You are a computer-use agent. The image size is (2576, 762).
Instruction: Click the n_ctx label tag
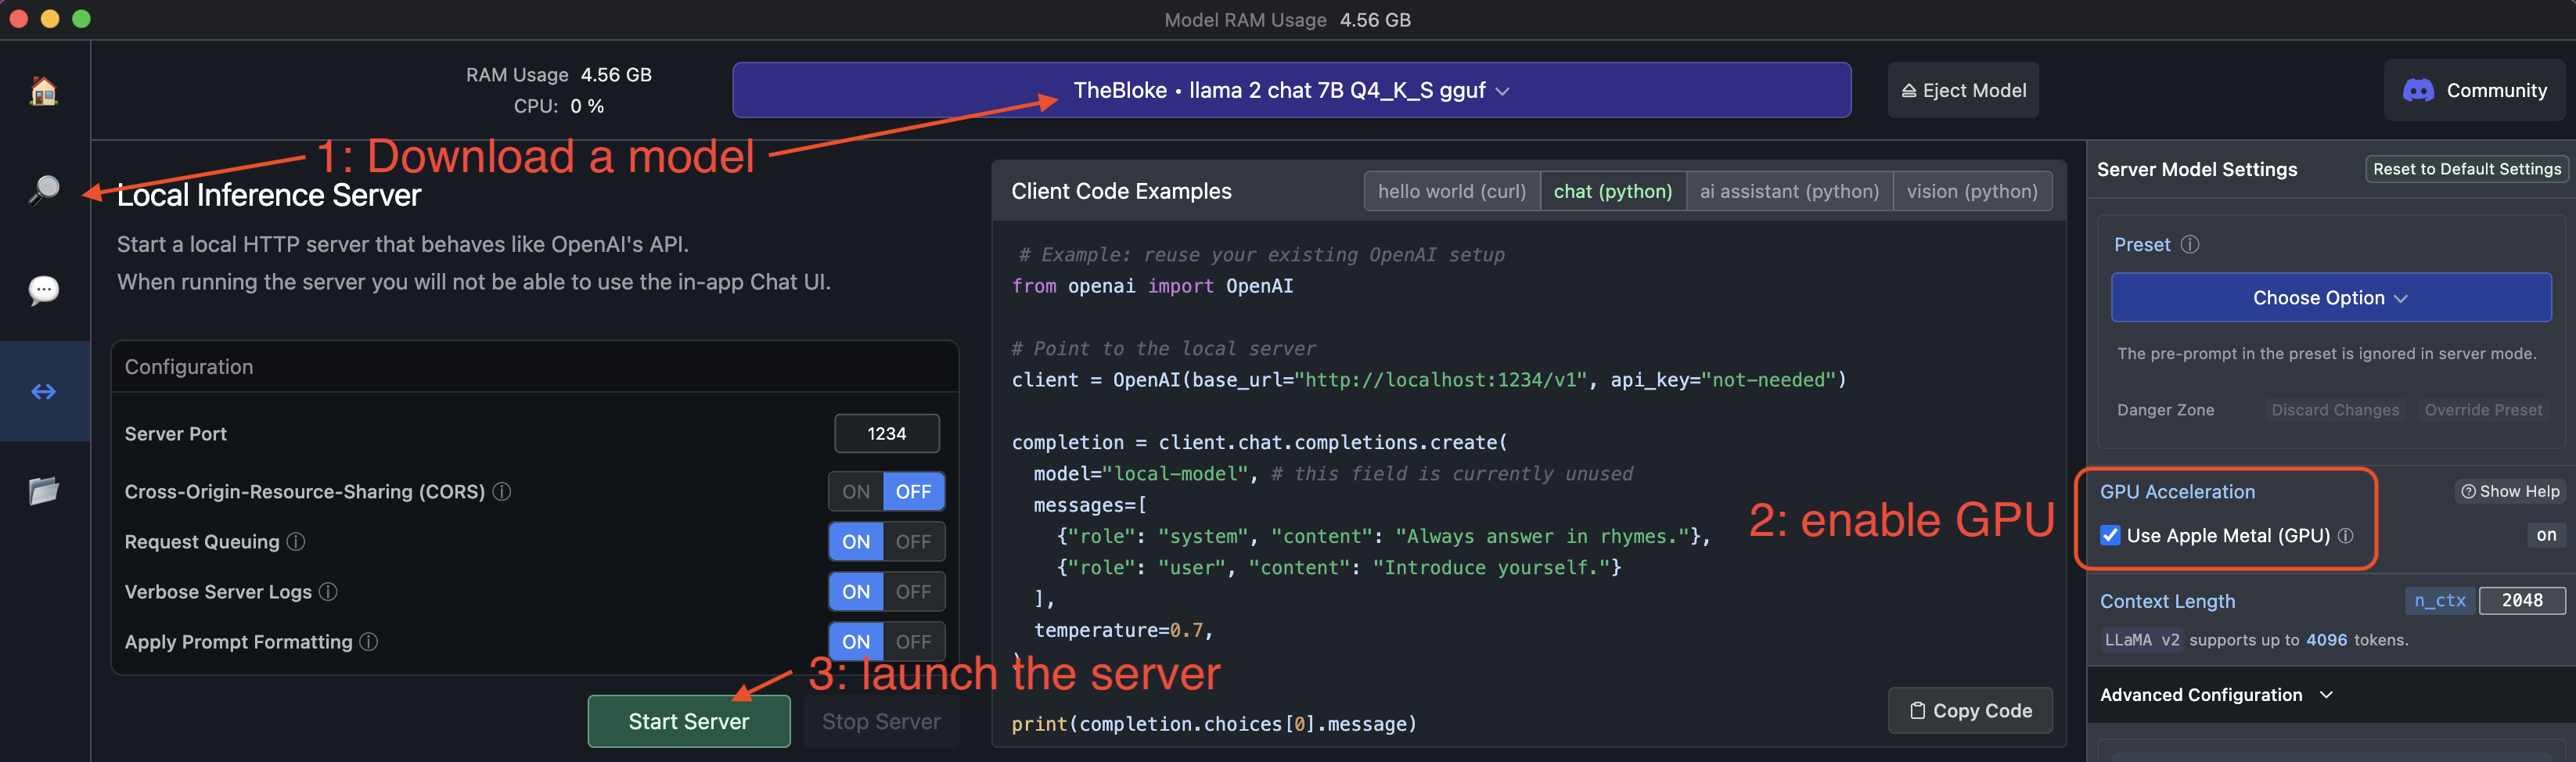point(2439,600)
